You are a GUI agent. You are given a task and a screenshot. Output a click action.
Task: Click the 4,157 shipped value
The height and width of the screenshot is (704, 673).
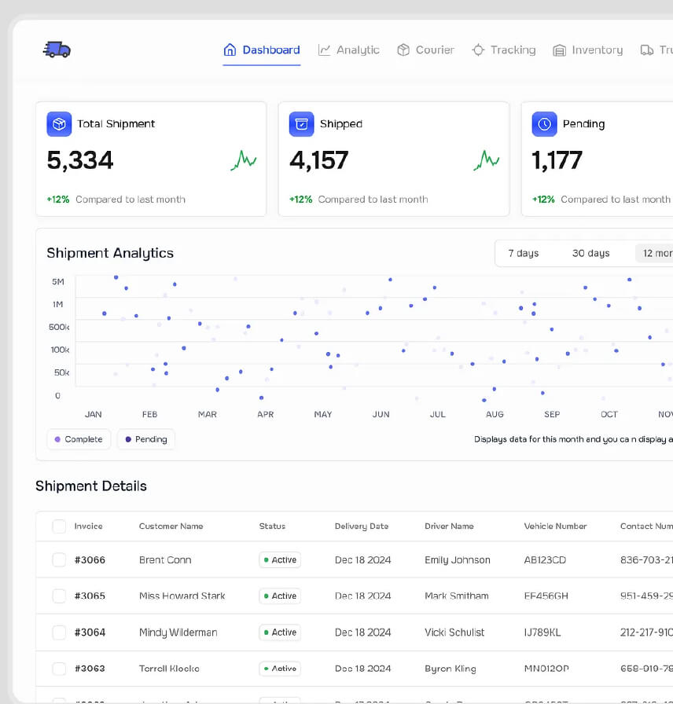click(318, 161)
